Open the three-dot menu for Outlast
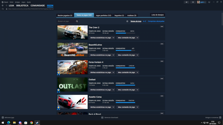223x125 pixels. [x=162, y=79]
